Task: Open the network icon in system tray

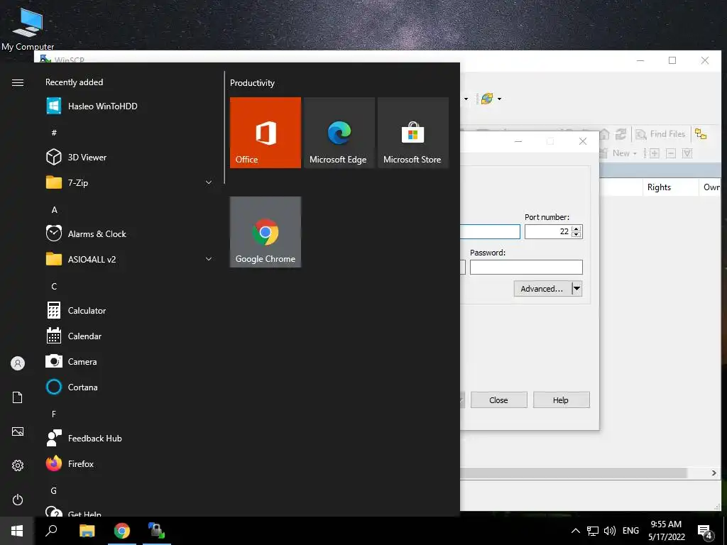Action: click(593, 531)
